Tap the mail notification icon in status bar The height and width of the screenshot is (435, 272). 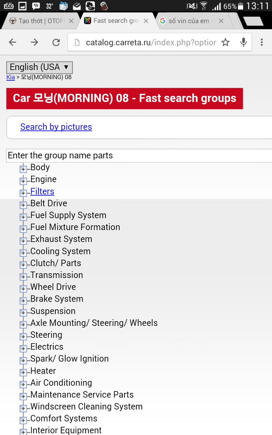coord(77,6)
